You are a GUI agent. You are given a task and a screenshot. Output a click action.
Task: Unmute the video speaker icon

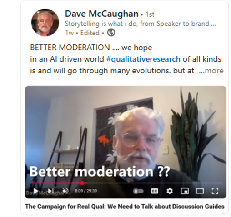65,191
